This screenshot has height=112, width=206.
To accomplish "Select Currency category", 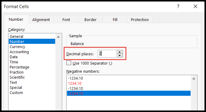I will (32, 47).
